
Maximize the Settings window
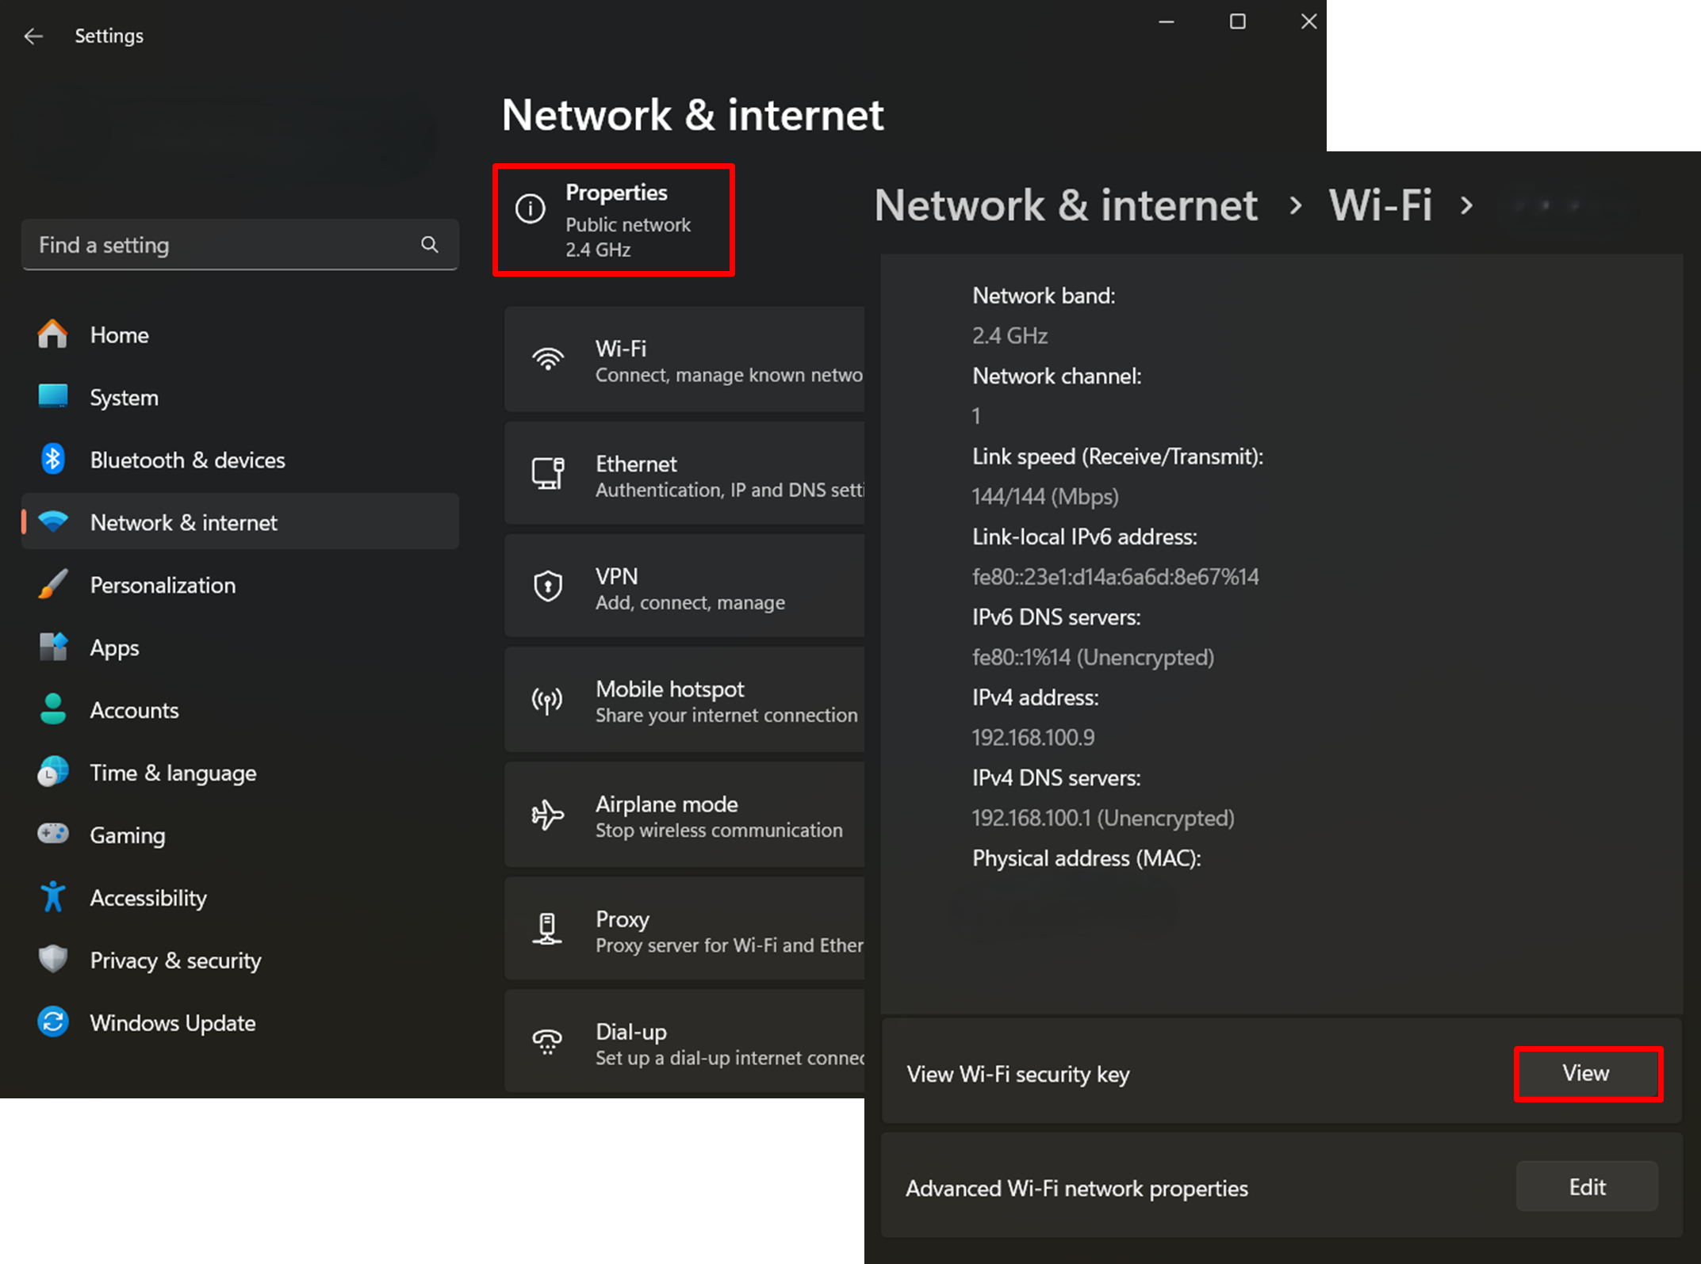point(1237,22)
